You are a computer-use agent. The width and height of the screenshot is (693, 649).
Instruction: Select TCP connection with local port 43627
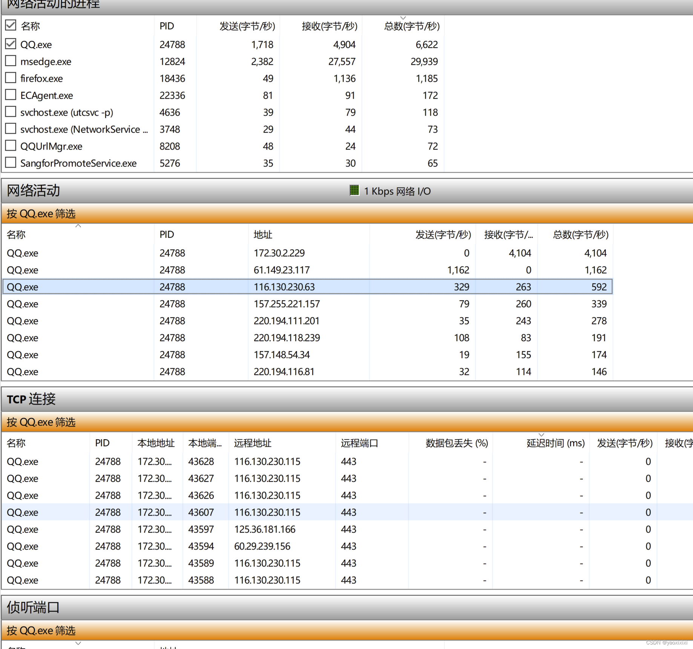tap(347, 478)
